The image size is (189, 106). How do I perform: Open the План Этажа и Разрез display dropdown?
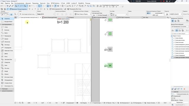[82, 14]
